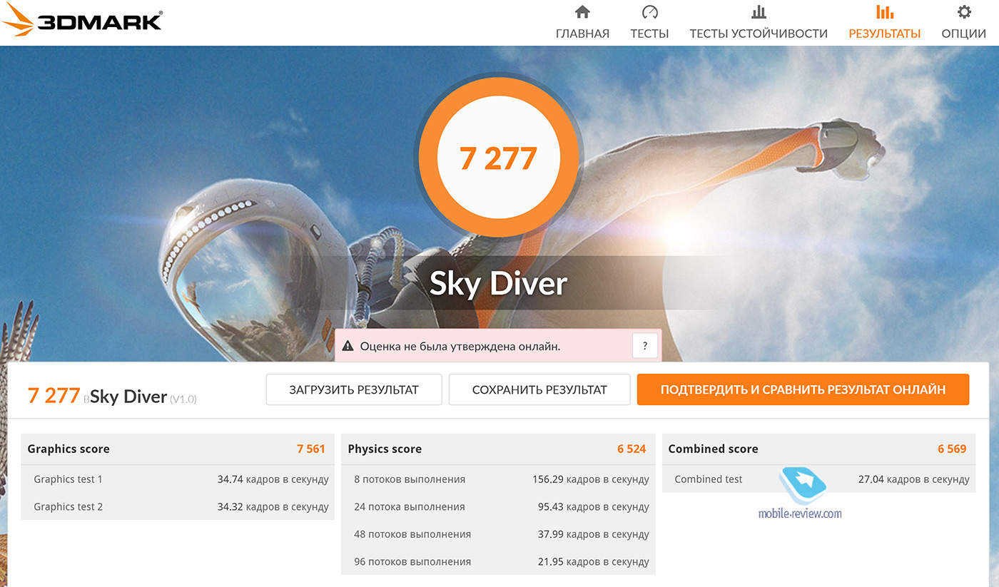Click the 95.43 кадров в секунду value
Viewport: 999px width, 587px height.
pos(594,506)
